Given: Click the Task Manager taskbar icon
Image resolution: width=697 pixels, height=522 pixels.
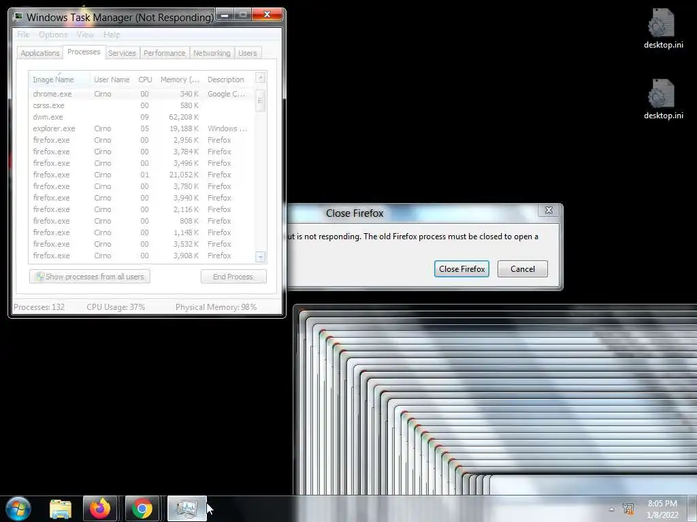Looking at the screenshot, I should click(x=187, y=508).
